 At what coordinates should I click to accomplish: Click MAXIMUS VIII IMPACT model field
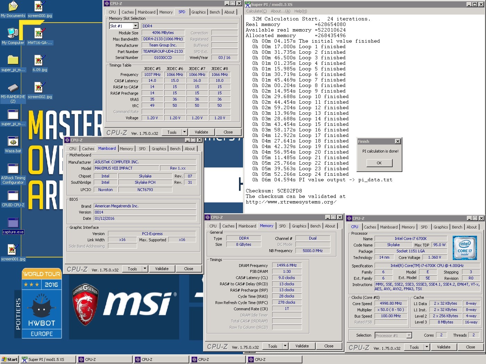126,168
